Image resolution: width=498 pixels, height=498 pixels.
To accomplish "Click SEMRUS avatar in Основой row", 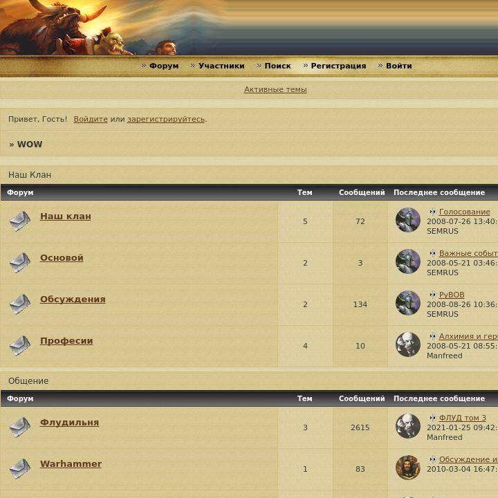I will coord(408,261).
